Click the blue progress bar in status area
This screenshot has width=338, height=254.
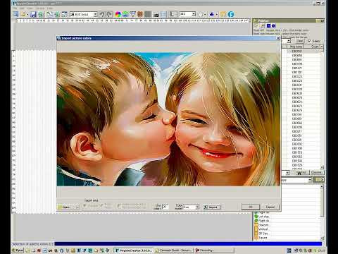point(188,244)
